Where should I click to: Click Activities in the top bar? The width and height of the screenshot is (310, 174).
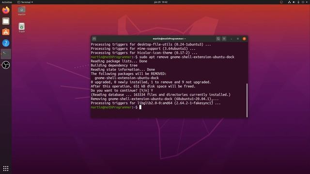(7, 2)
